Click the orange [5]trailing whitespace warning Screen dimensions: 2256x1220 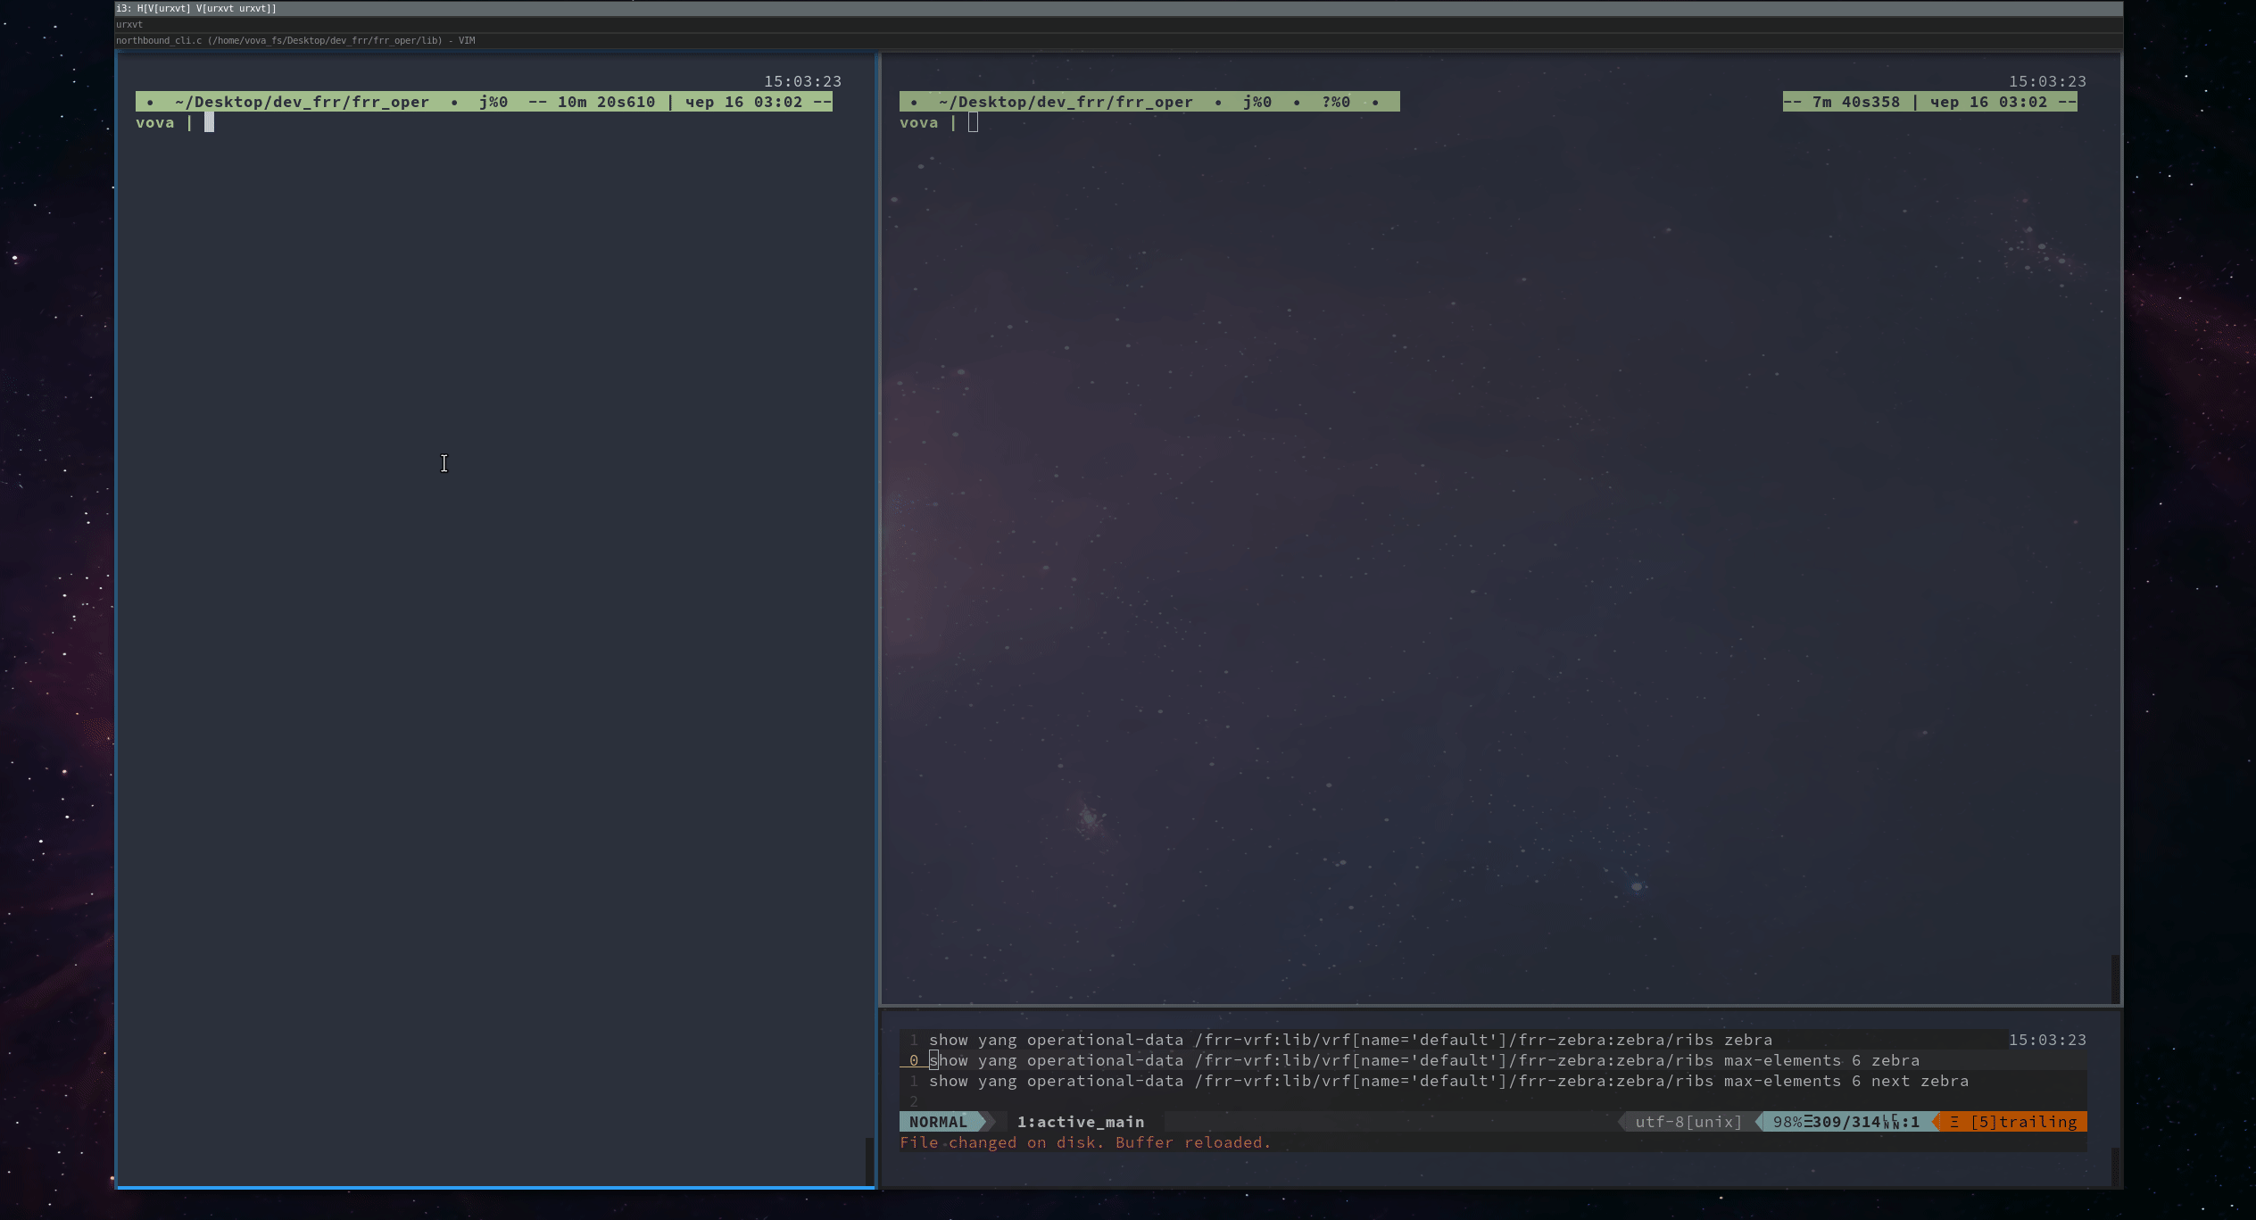tap(2022, 1122)
